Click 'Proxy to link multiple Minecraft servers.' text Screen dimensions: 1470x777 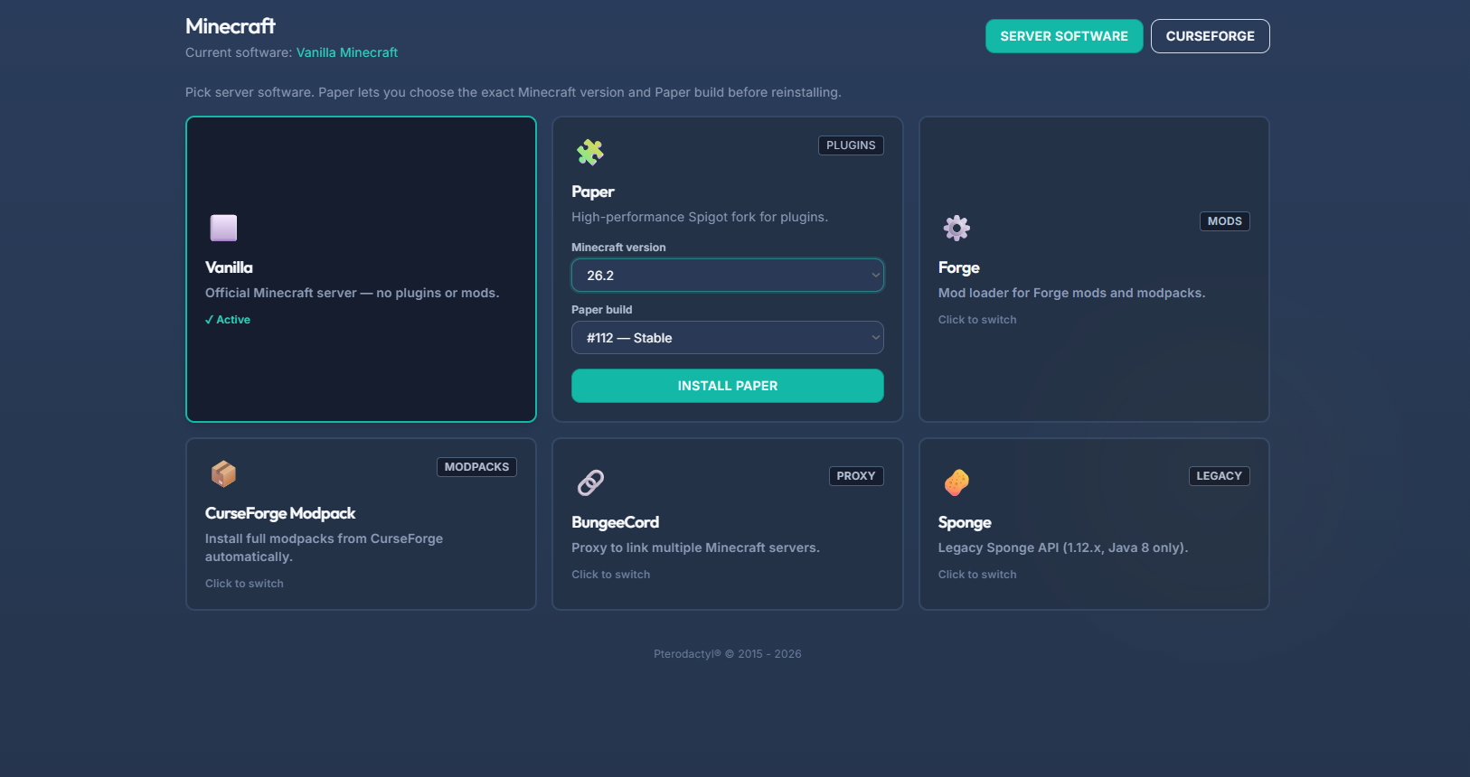pos(696,548)
